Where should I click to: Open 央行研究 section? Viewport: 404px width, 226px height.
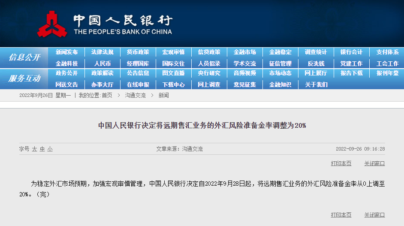(209, 73)
